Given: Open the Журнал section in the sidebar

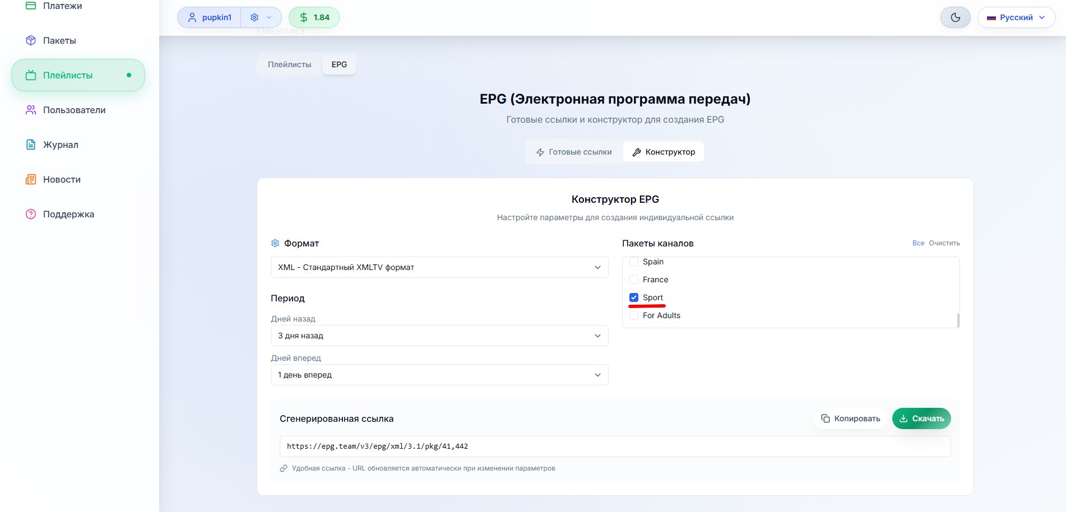Looking at the screenshot, I should [x=60, y=145].
